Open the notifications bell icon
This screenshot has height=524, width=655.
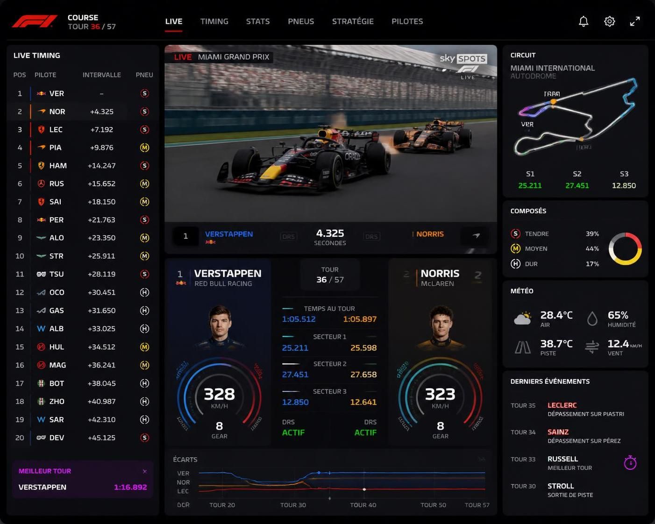584,21
